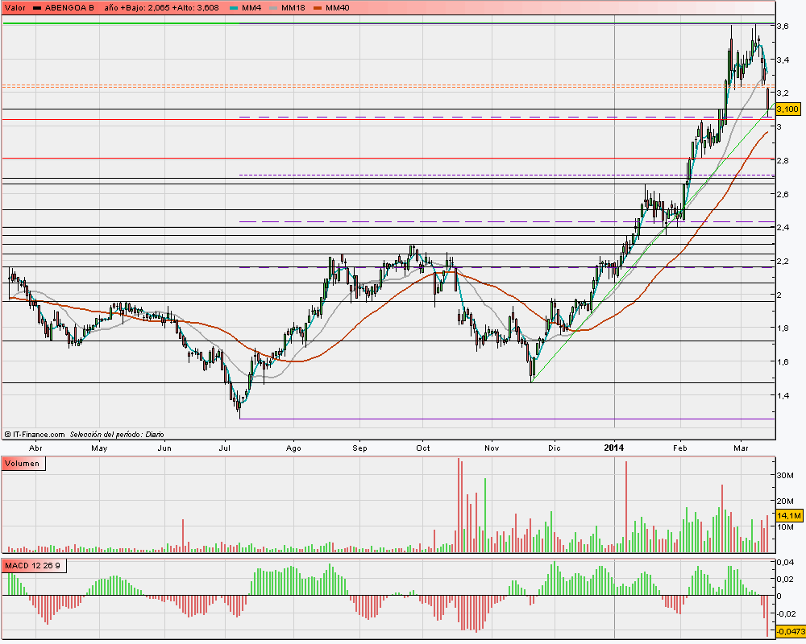Click the 1,4 price axis label
This screenshot has width=806, height=644.
tap(783, 395)
